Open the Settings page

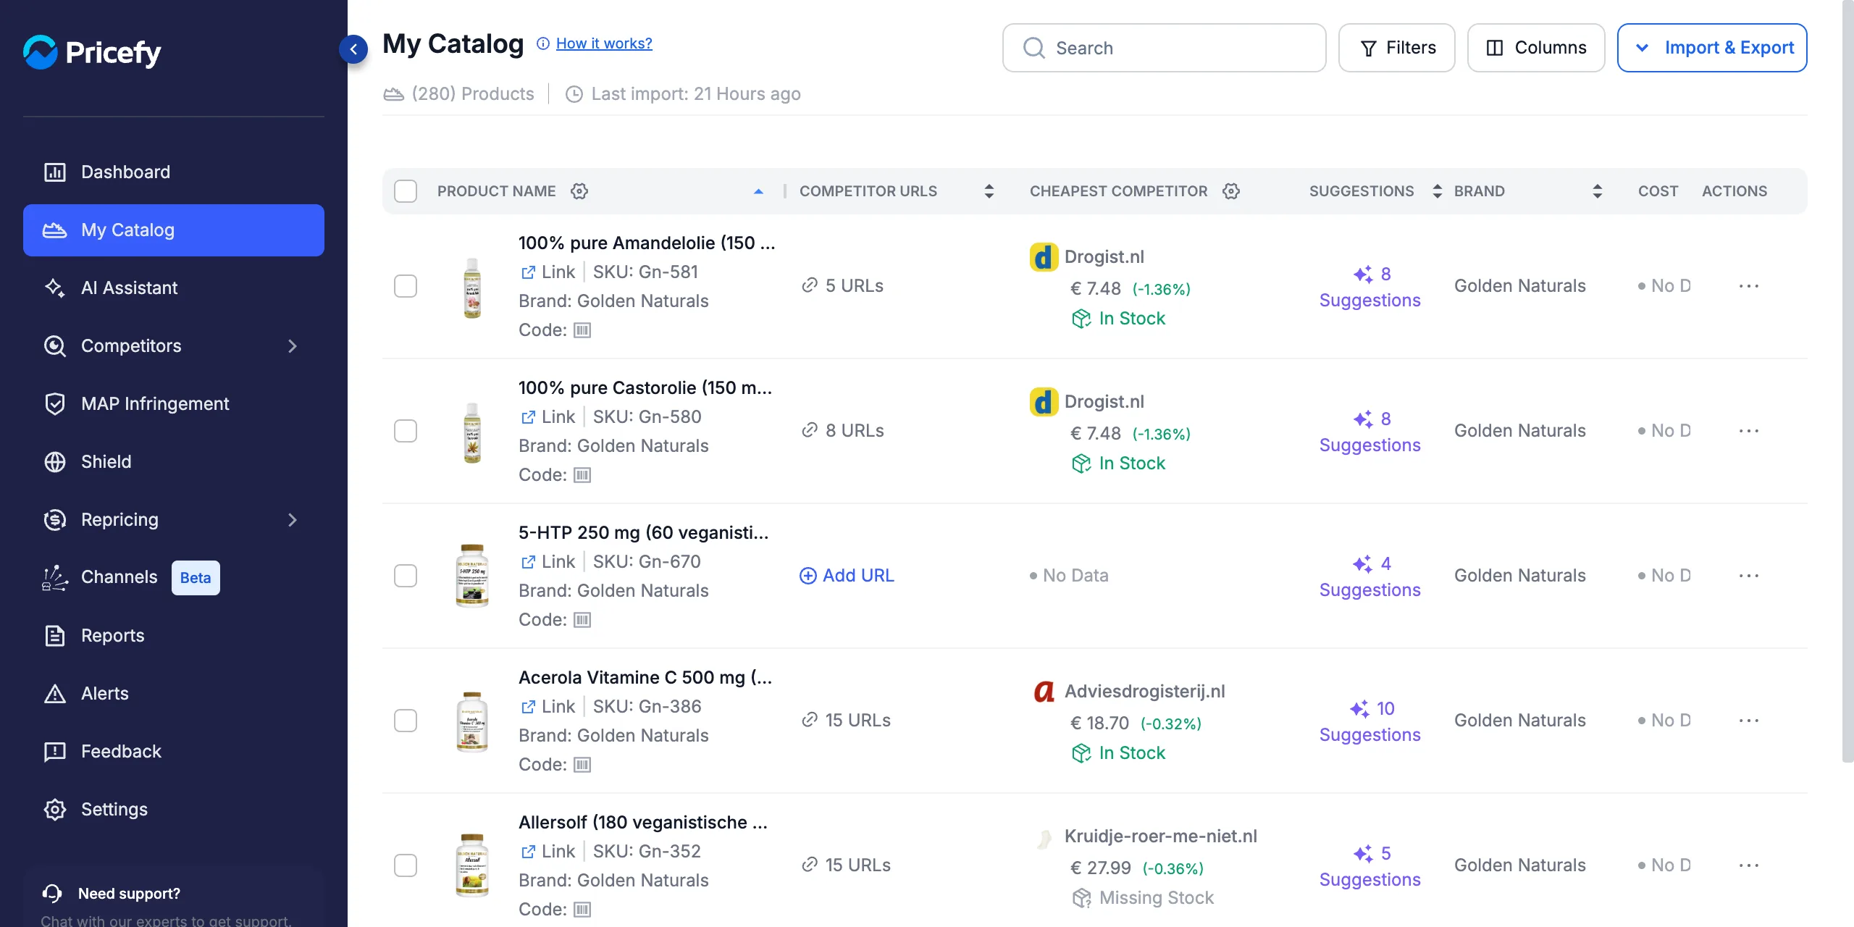[174, 810]
